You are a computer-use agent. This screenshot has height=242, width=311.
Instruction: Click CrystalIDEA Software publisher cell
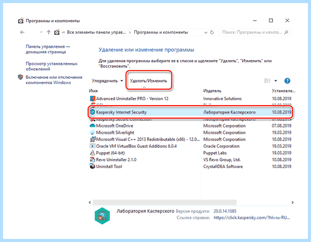point(223,166)
